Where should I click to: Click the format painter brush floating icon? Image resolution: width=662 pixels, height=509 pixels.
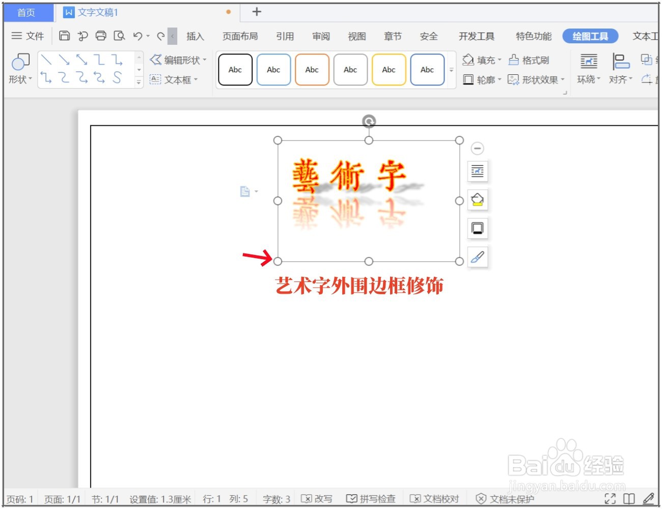(477, 257)
